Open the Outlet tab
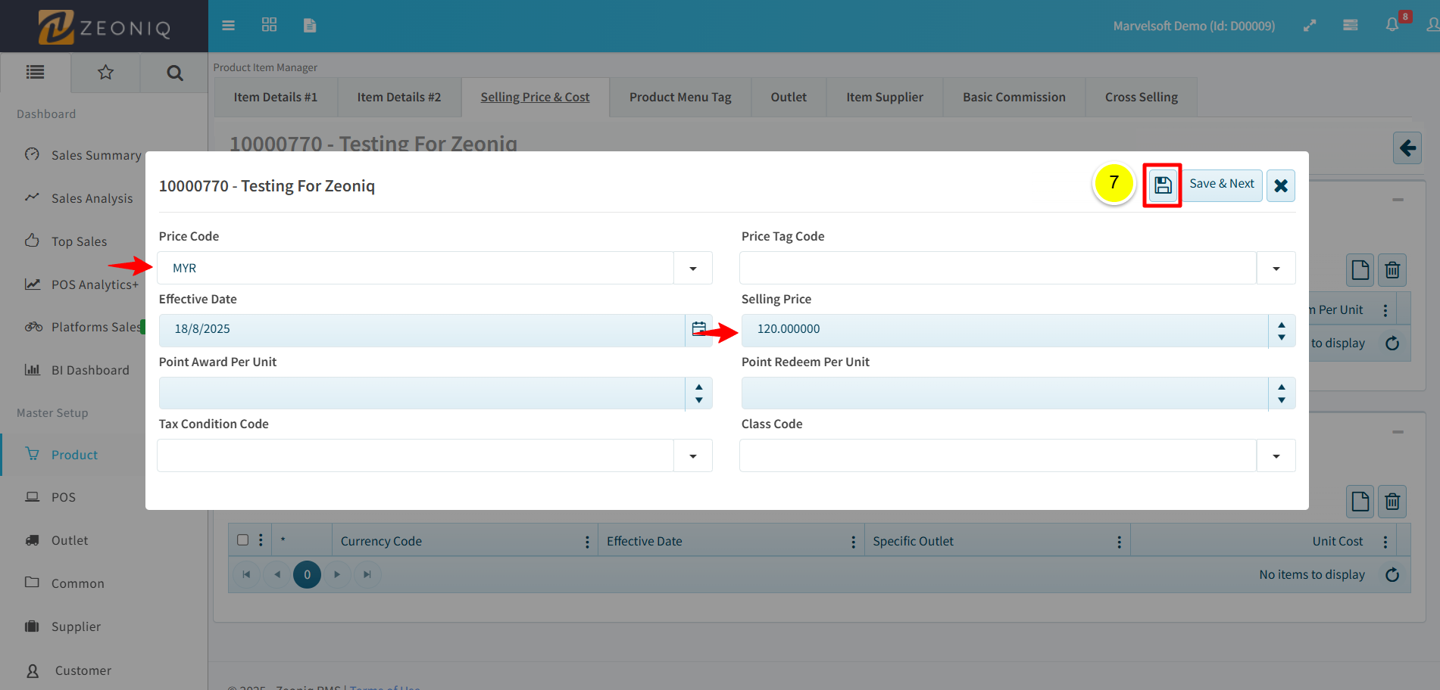This screenshot has height=690, width=1440. coord(789,98)
